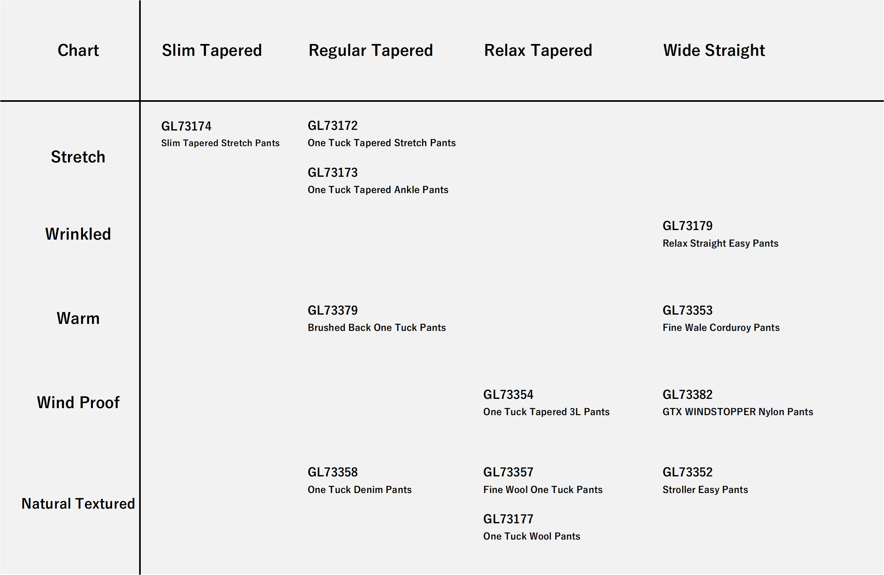Open GL73382 GTX WINDSTOPPER Nylon Pants
The image size is (884, 575).
click(x=738, y=403)
